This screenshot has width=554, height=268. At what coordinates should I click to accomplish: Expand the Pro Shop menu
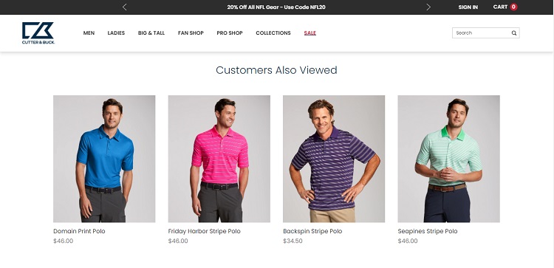point(230,32)
